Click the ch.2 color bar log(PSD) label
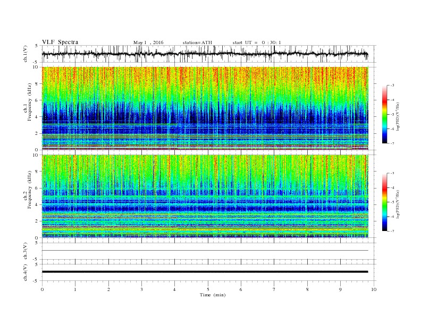Viewport: 421px width, 325px height. tap(398, 204)
